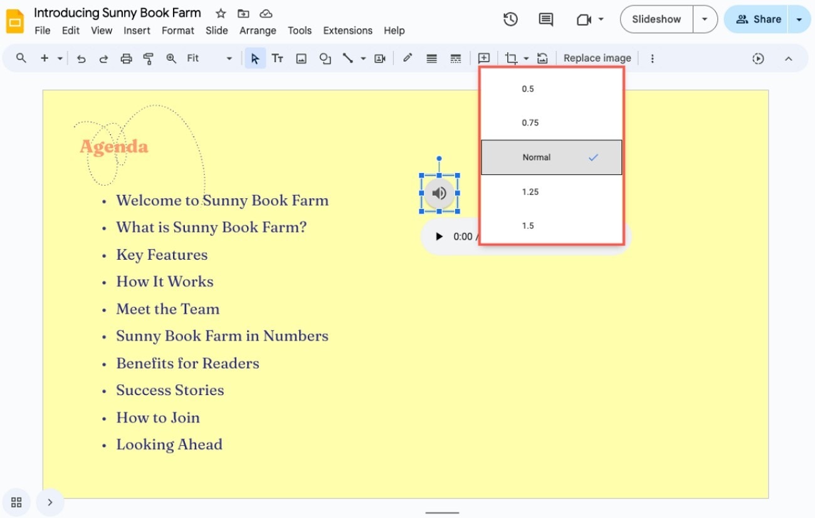Image resolution: width=815 pixels, height=518 pixels.
Task: Open the Extensions menu
Action: tap(348, 30)
